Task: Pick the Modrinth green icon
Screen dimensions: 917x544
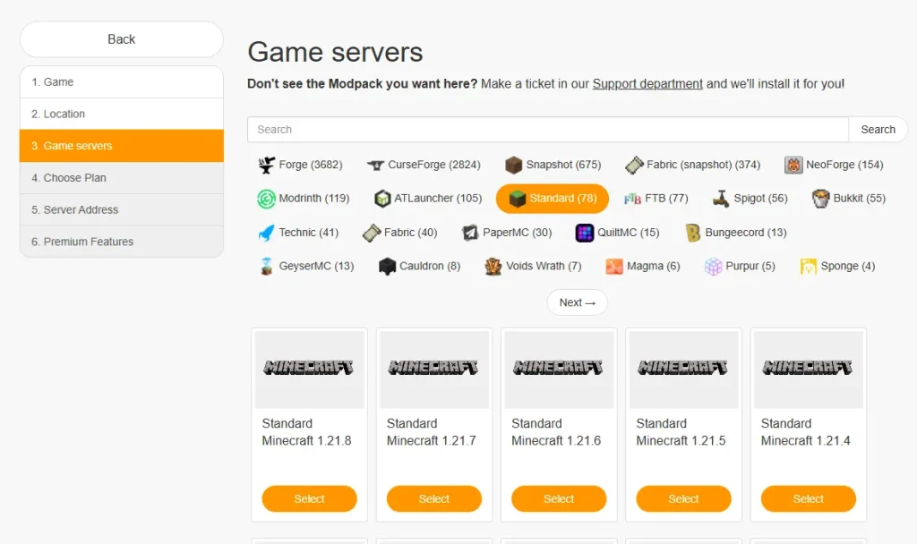Action: (267, 199)
